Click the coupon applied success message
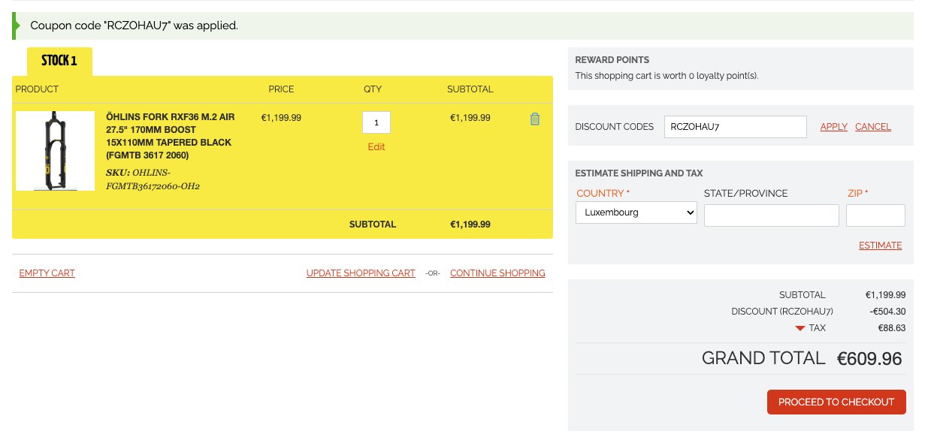The height and width of the screenshot is (437, 925). [x=135, y=26]
